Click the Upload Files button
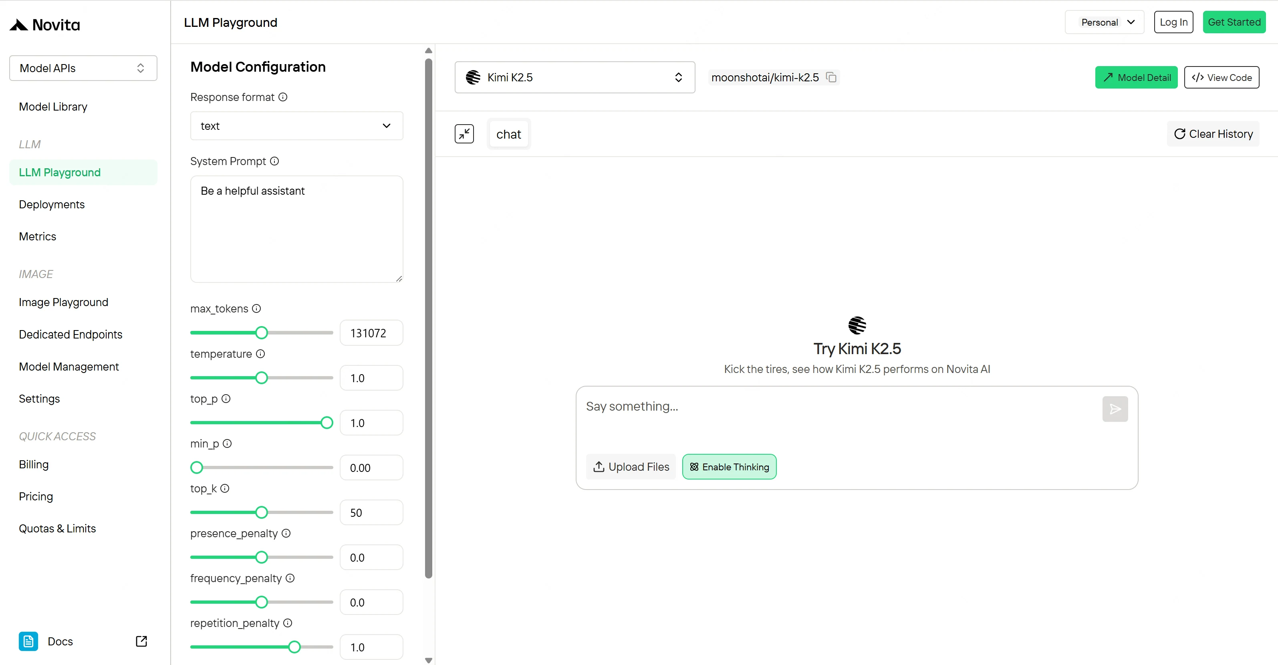Image resolution: width=1278 pixels, height=665 pixels. [x=631, y=467]
